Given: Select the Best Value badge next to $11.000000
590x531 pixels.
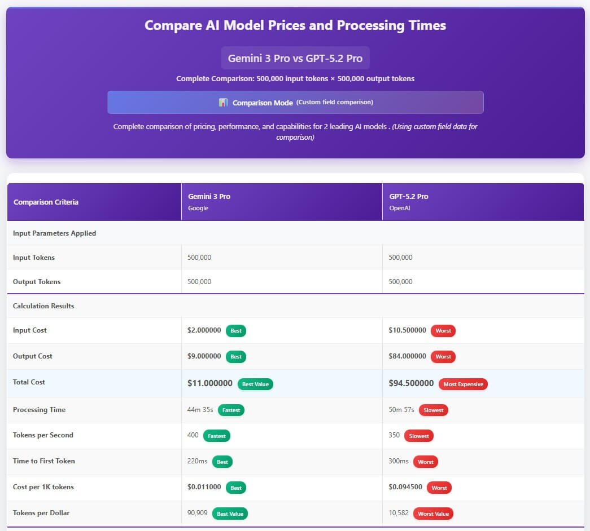Looking at the screenshot, I should pos(254,384).
